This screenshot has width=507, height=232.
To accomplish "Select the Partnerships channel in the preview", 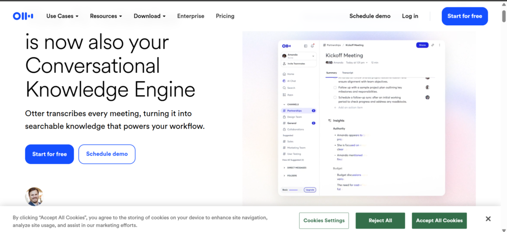I will 299,111.
